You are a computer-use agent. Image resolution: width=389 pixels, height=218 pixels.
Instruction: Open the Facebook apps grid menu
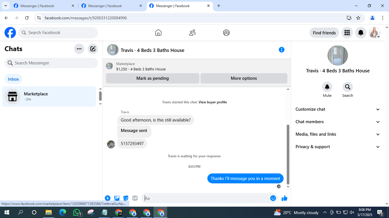[x=347, y=33]
